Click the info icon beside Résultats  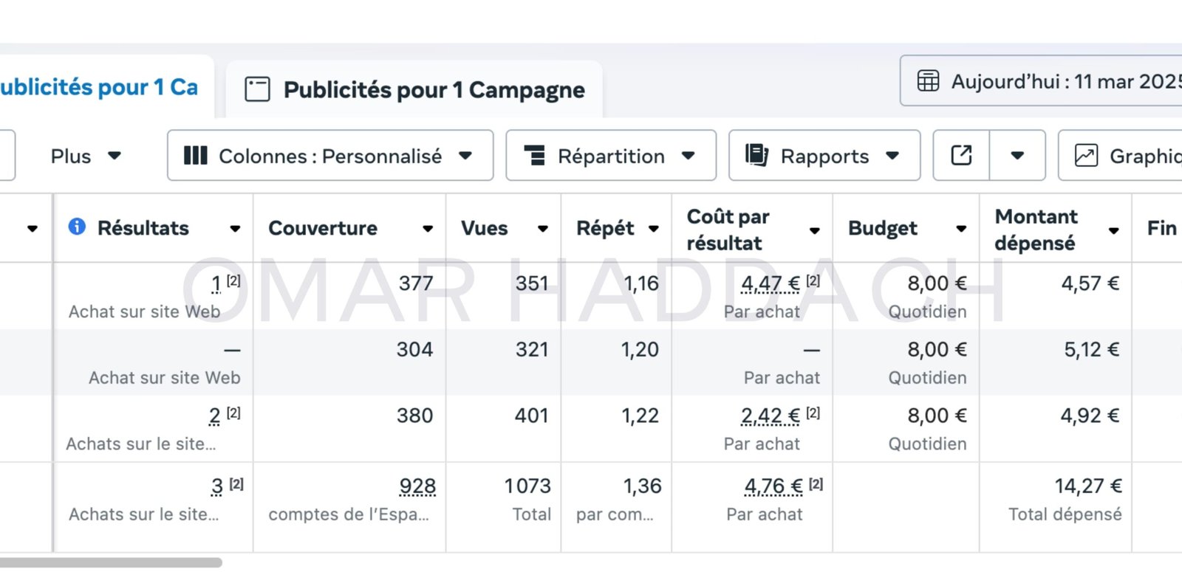click(x=77, y=227)
